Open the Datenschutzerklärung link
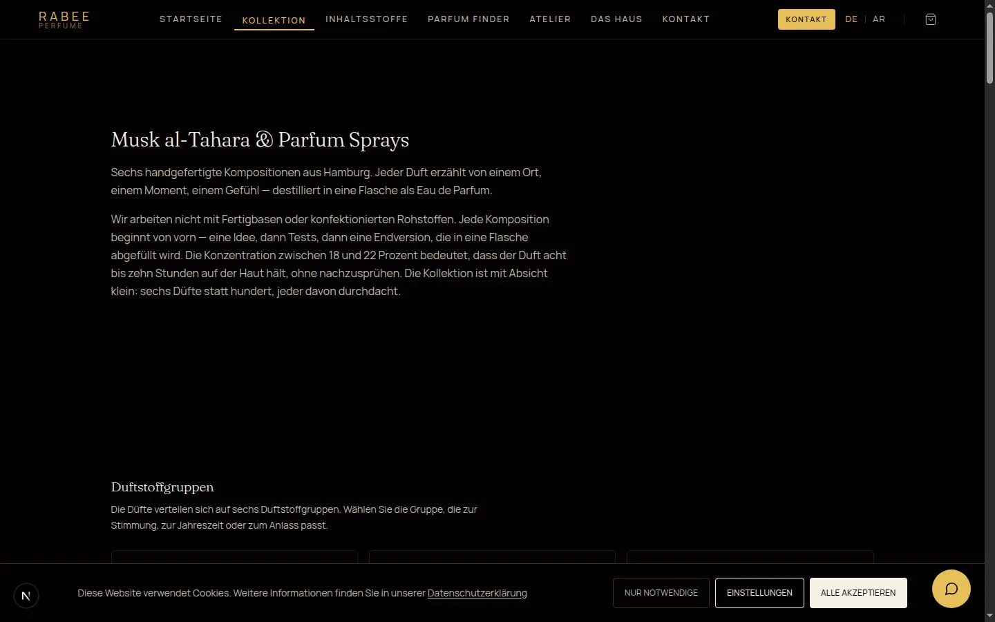Screen dimensions: 995x622 [477, 593]
